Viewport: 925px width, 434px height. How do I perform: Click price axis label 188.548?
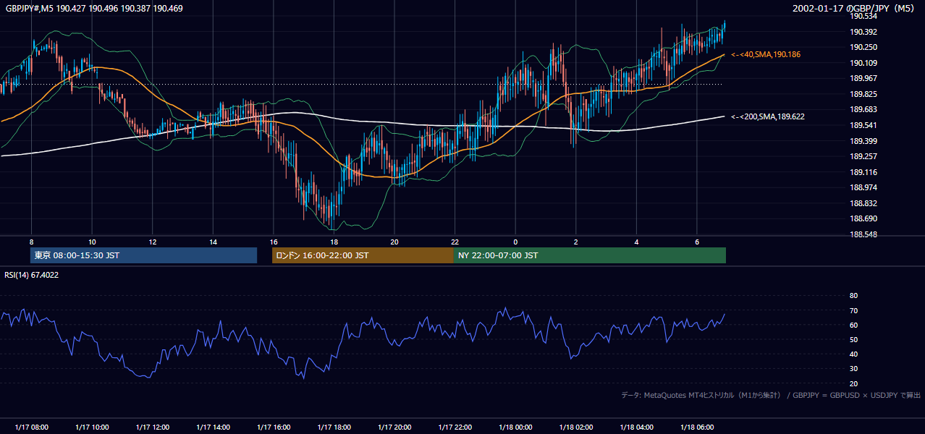[863, 234]
